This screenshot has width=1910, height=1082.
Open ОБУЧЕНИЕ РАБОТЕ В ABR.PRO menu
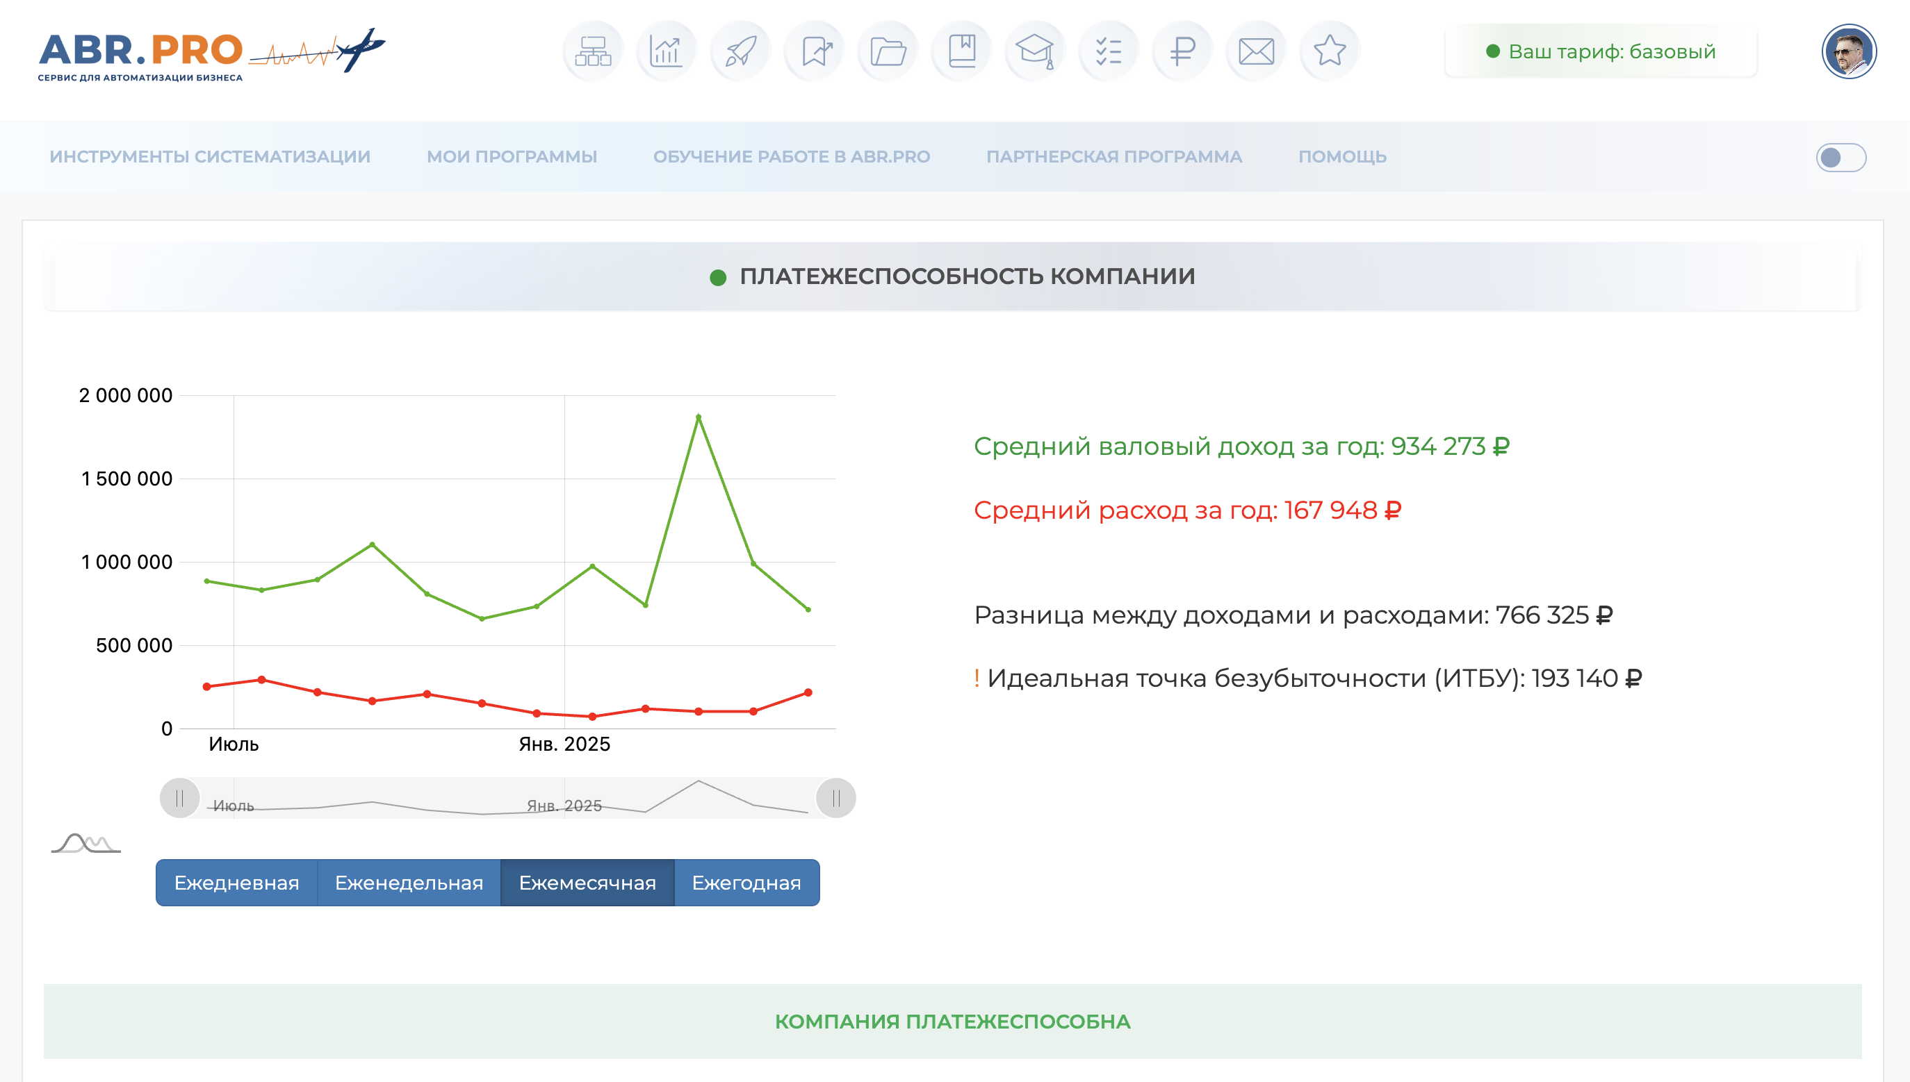click(792, 157)
